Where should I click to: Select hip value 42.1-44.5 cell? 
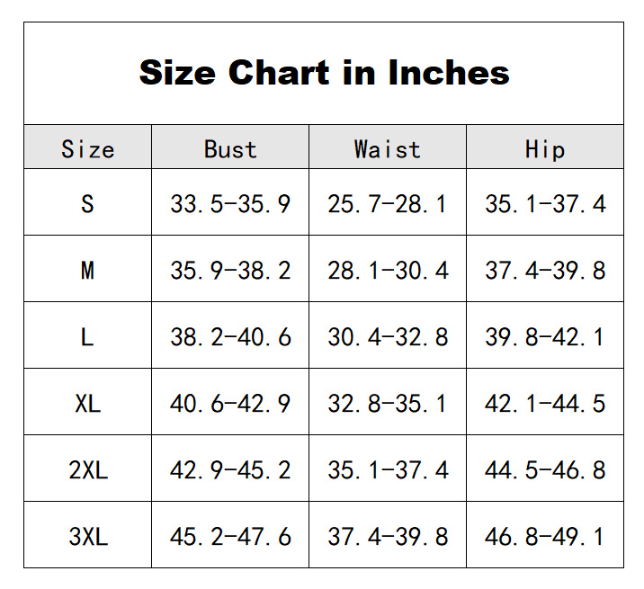[x=545, y=402]
